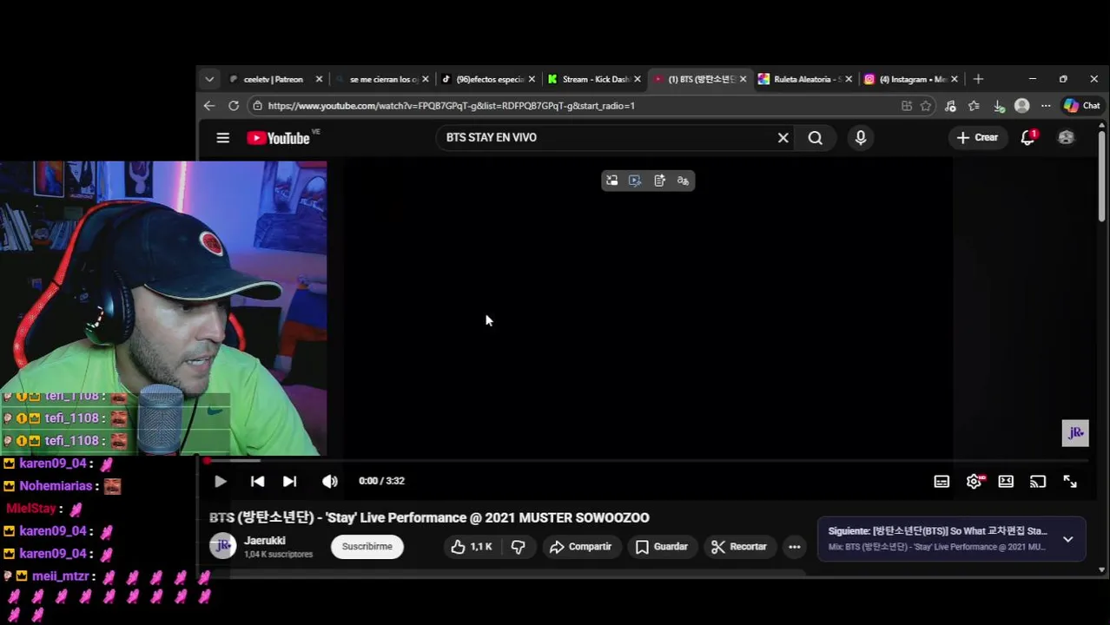
Task: Close the Stream Kick Dashboard tab
Action: (638, 79)
